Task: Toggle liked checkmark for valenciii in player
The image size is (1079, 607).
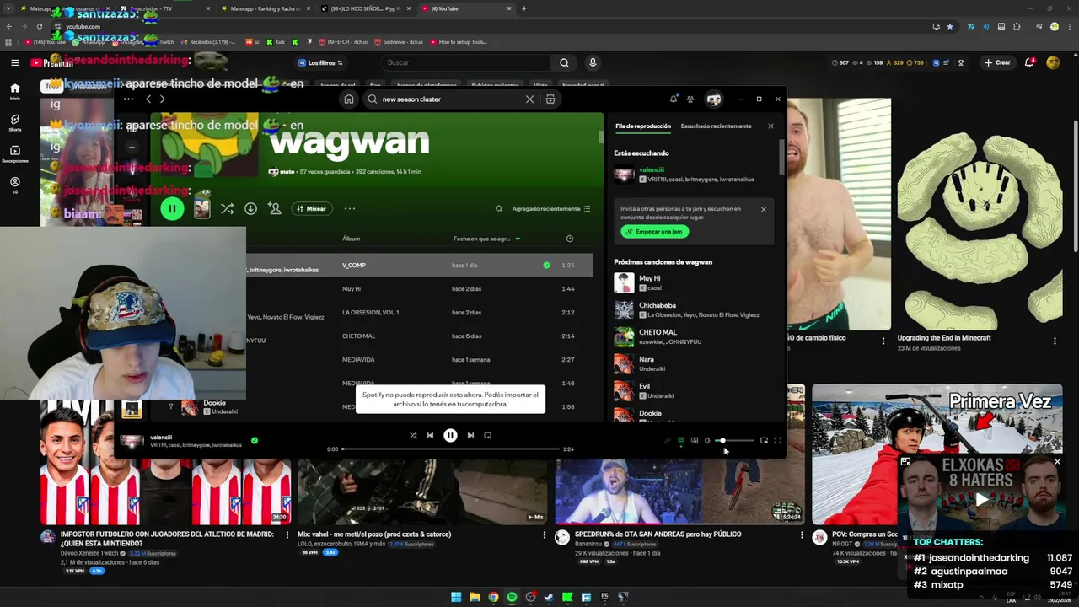Action: click(255, 440)
